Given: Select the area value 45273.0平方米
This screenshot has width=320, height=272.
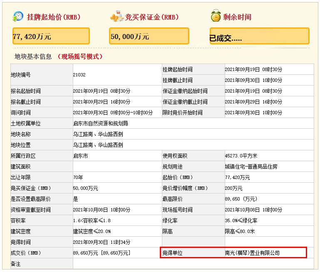Looking at the screenshot, I should [241, 156].
